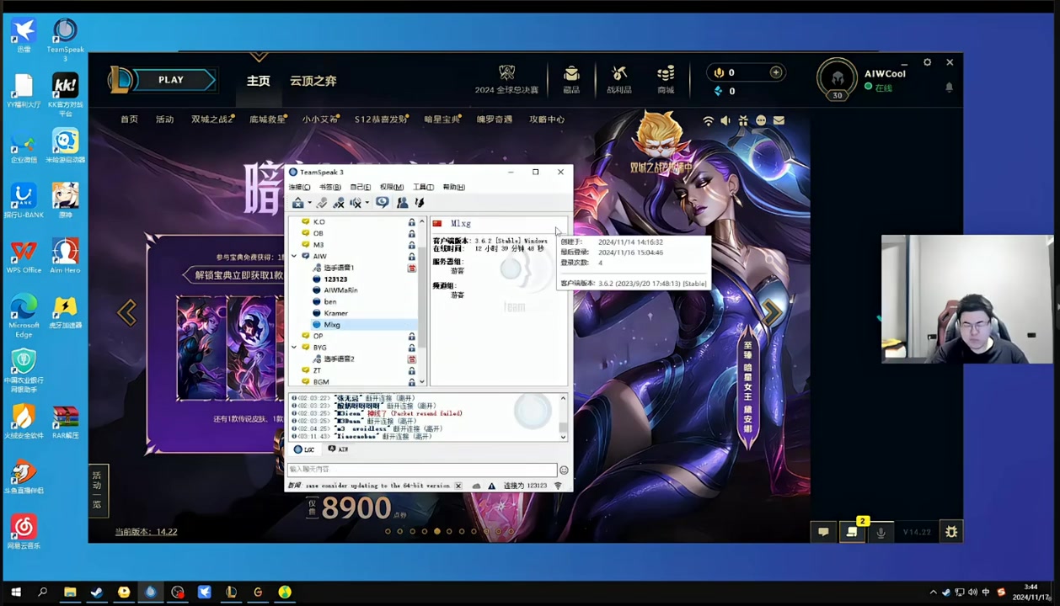Click warning triangle in TeamSpeak status bar

point(491,486)
